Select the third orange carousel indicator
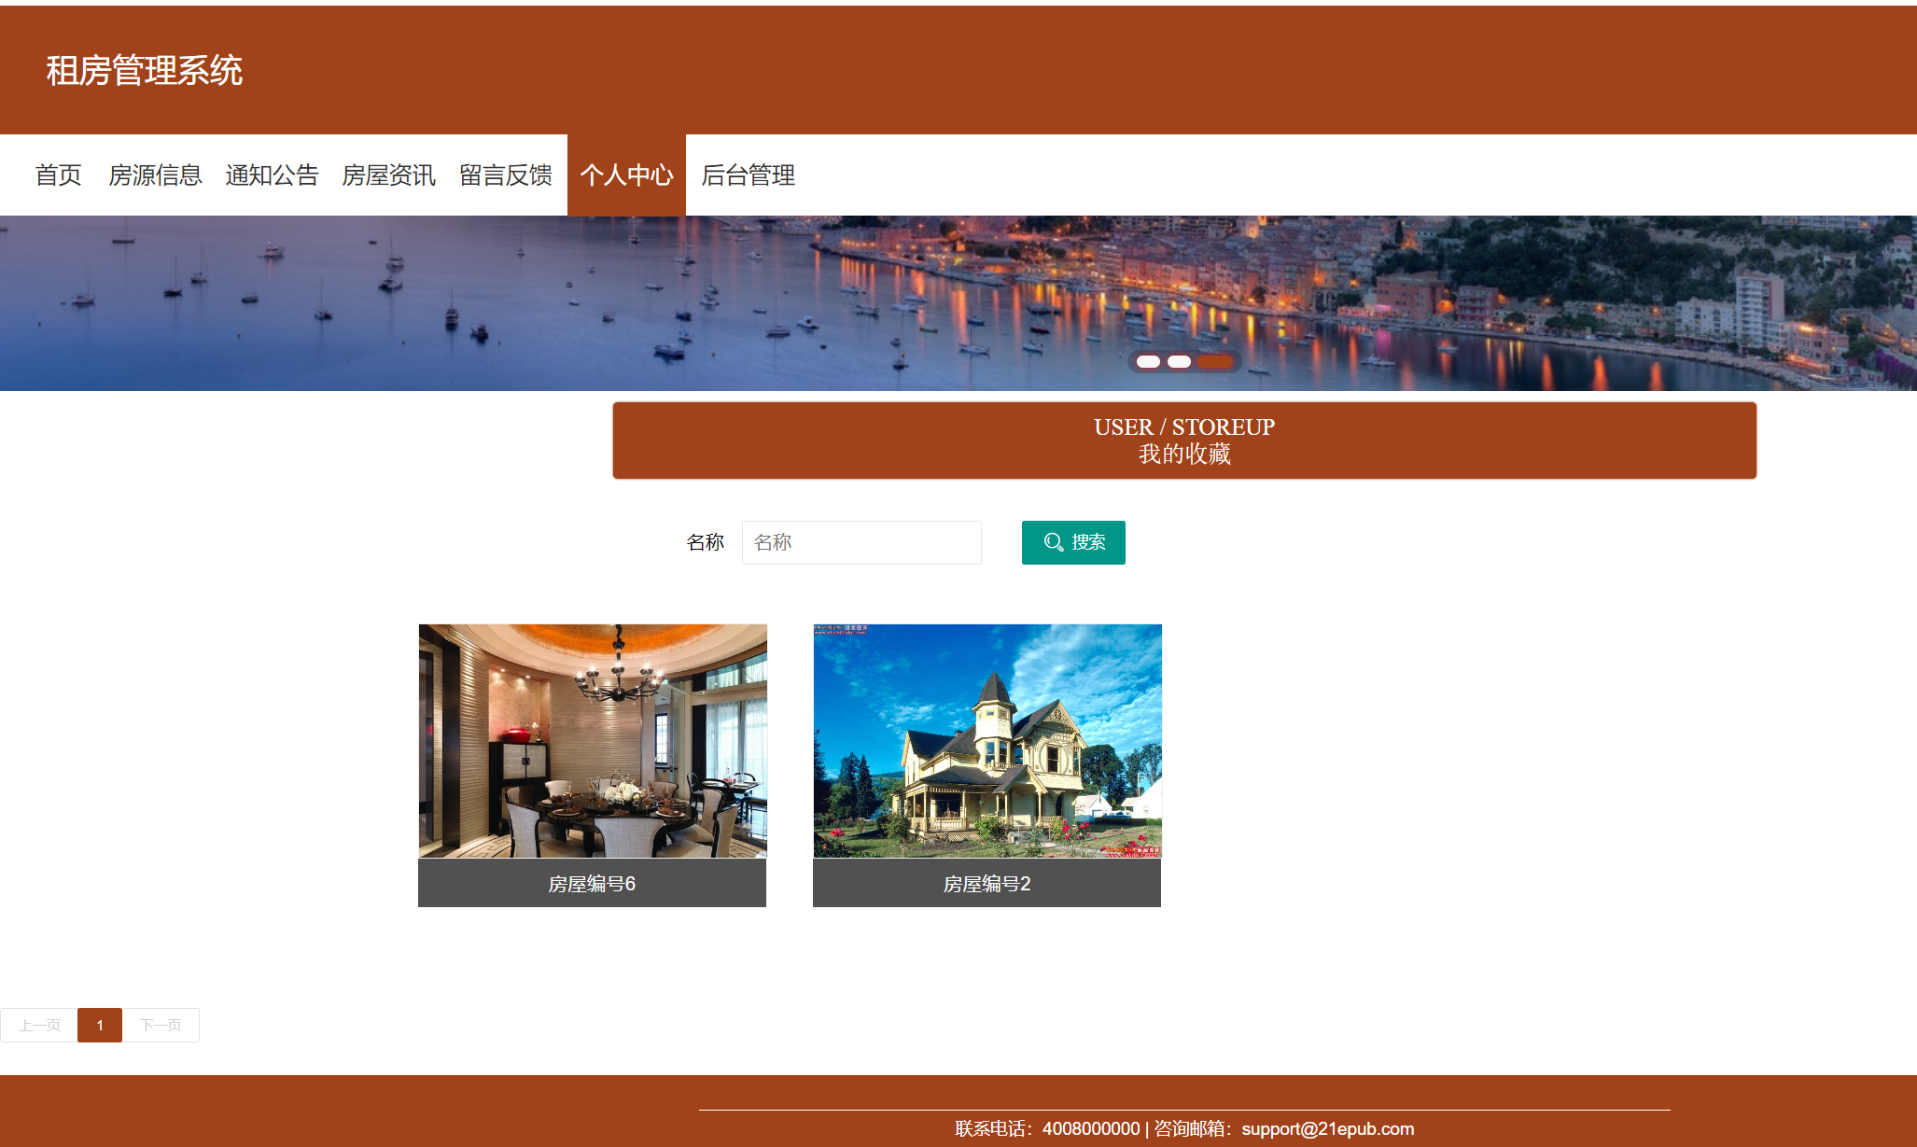The width and height of the screenshot is (1917, 1147). point(1215,361)
